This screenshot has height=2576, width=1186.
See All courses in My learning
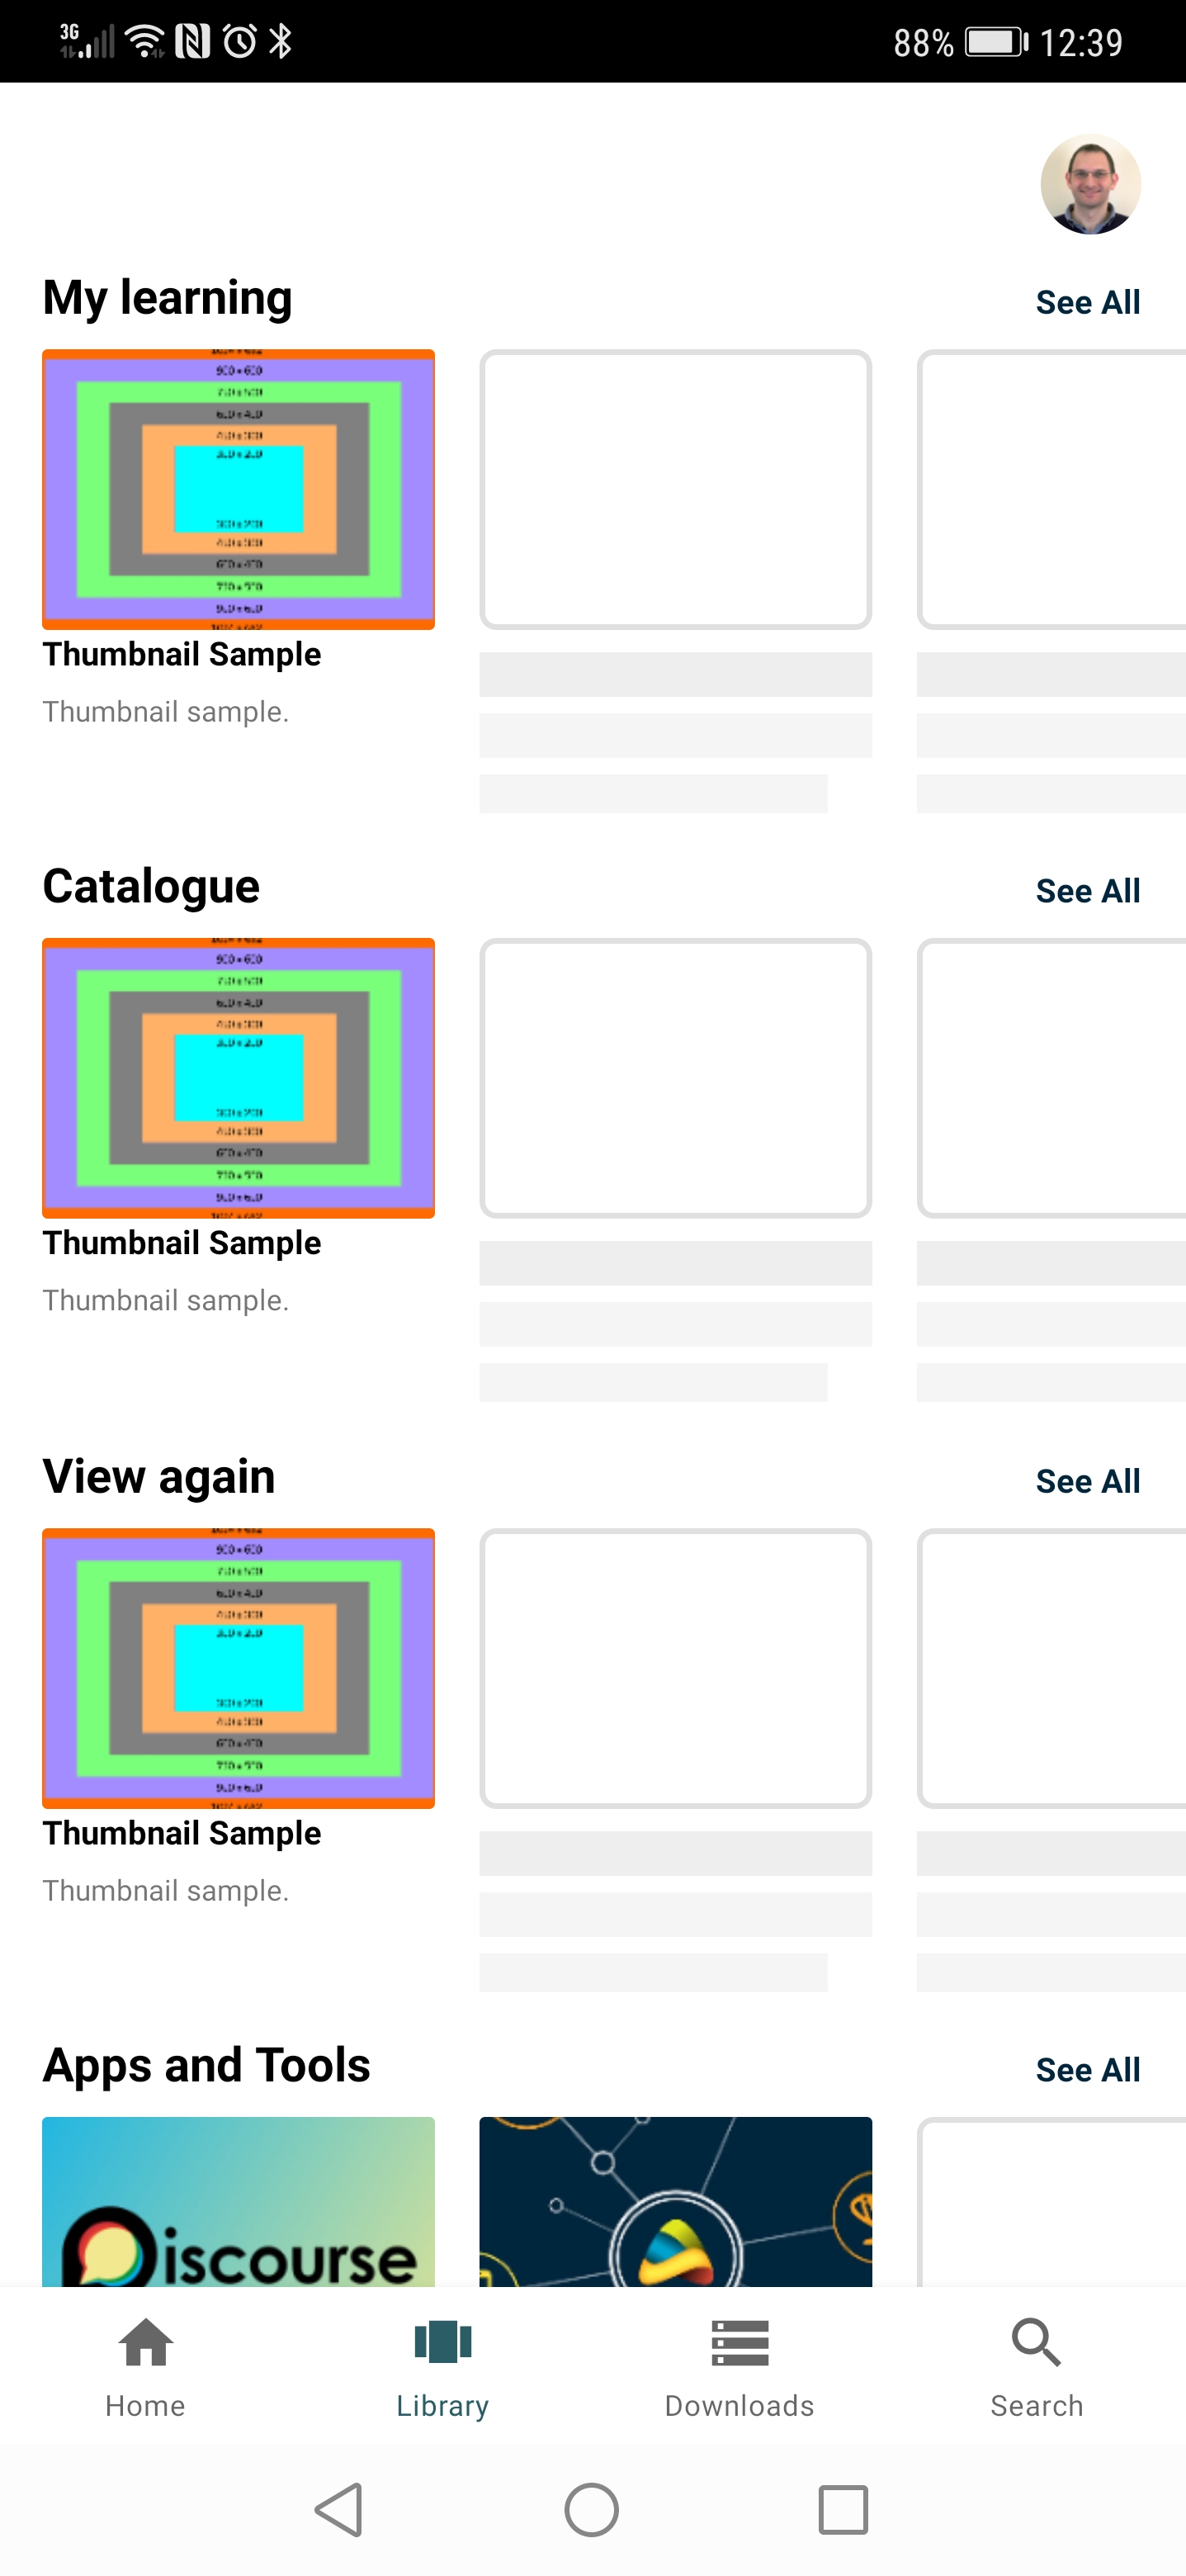coord(1087,302)
